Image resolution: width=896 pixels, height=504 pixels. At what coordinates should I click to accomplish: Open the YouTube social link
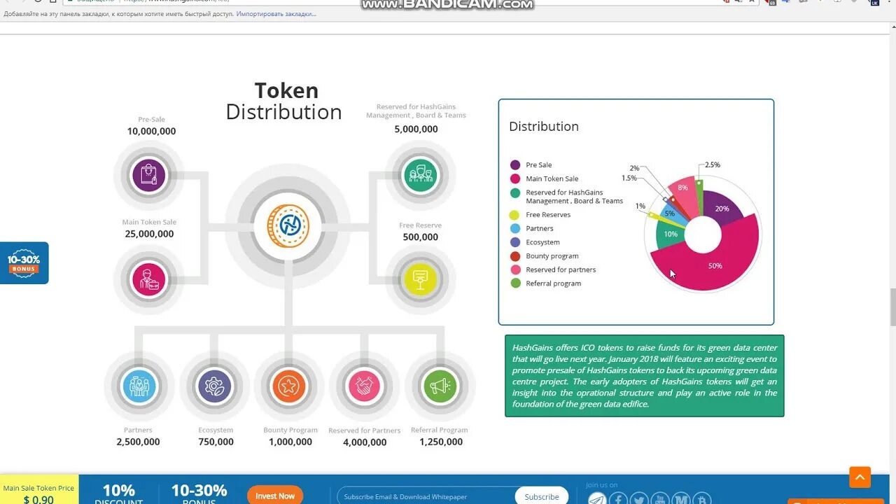(660, 498)
